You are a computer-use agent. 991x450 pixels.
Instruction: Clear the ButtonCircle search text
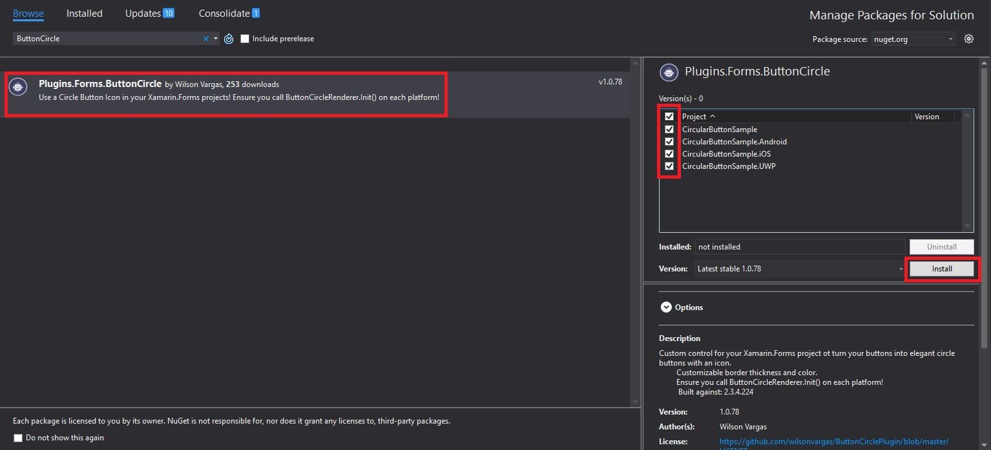pyautogui.click(x=206, y=39)
